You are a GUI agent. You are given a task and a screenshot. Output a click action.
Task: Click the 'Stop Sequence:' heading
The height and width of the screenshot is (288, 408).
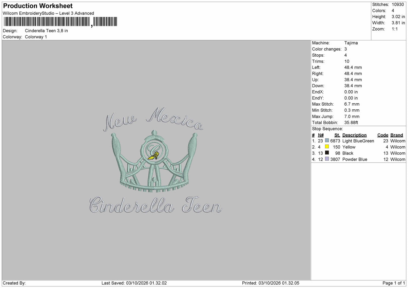pyautogui.click(x=327, y=129)
